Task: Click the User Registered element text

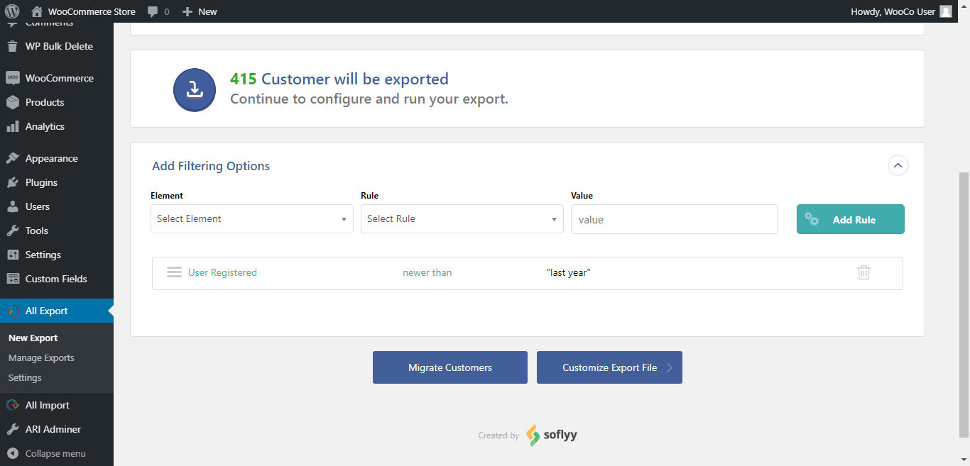Action: 222,272
